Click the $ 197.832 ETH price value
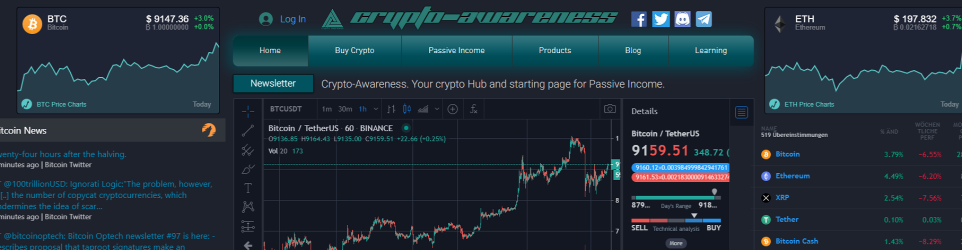962x250 pixels. [915, 19]
